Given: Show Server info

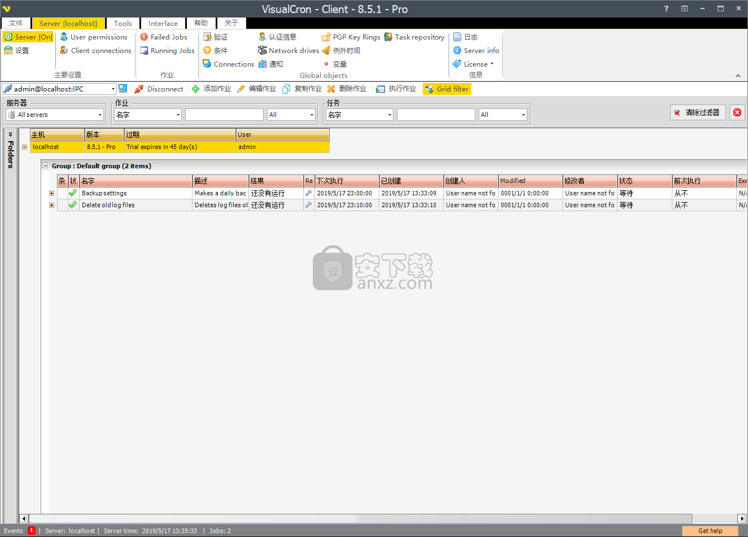Looking at the screenshot, I should (x=476, y=50).
